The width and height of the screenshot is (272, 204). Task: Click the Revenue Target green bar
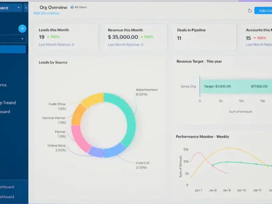point(235,86)
